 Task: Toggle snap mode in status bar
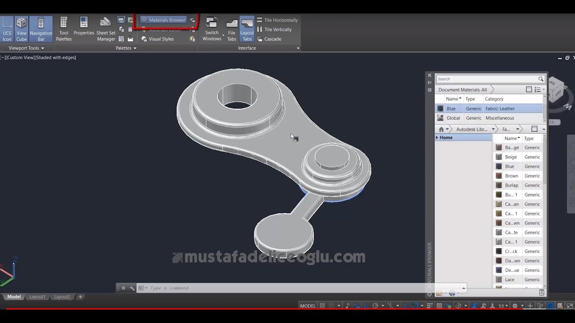(332, 306)
